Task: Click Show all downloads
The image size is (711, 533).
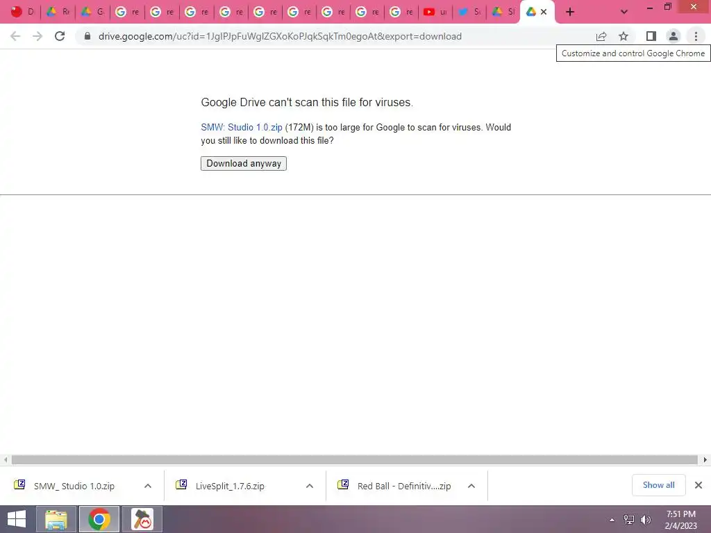Action: tap(658, 485)
